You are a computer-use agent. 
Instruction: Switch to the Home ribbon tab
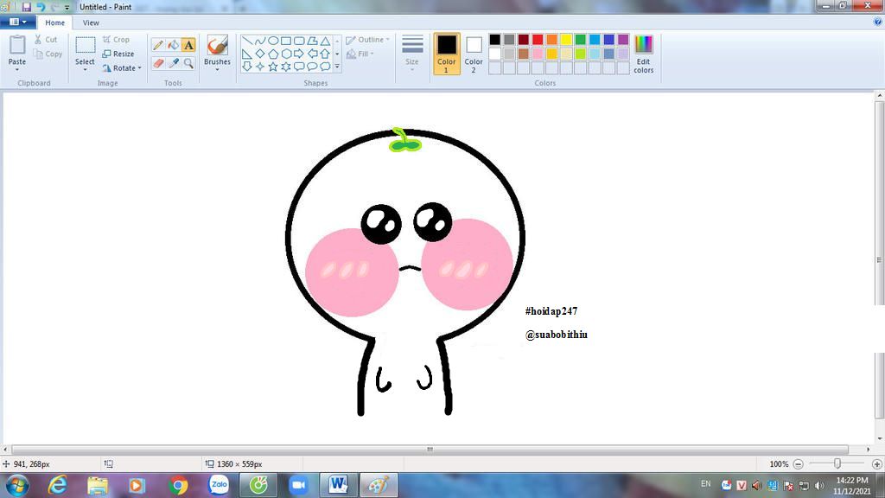tap(54, 22)
